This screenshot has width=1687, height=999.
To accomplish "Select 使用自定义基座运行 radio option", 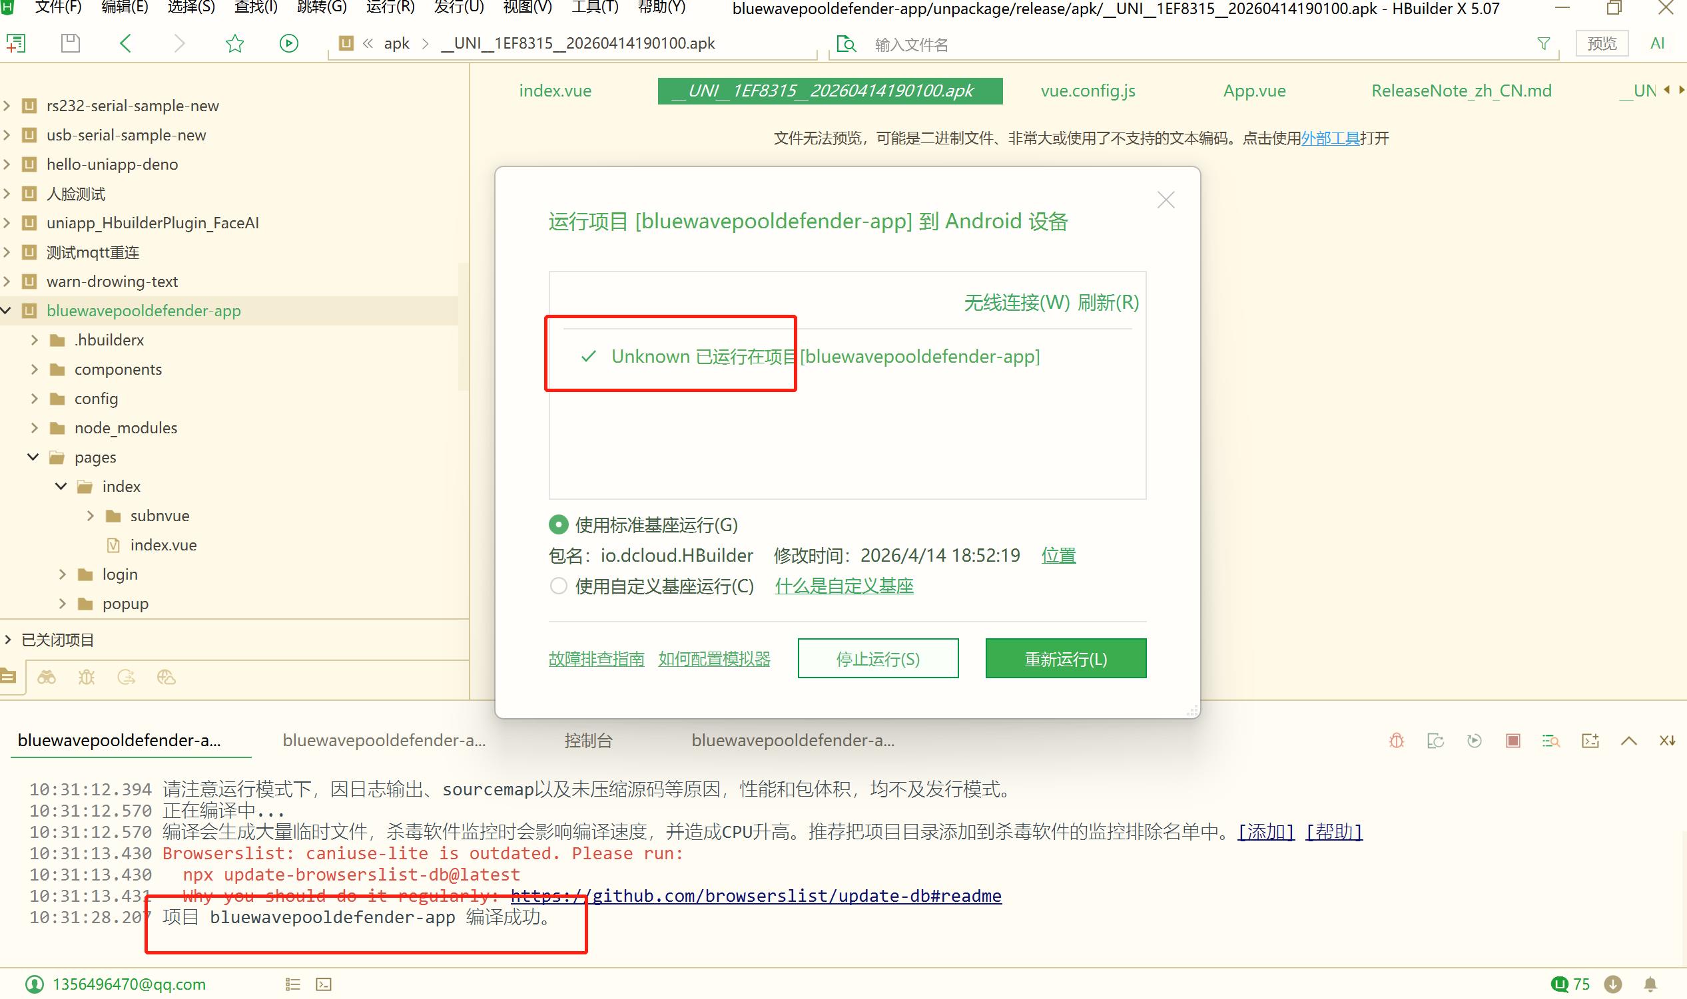I will click(558, 586).
